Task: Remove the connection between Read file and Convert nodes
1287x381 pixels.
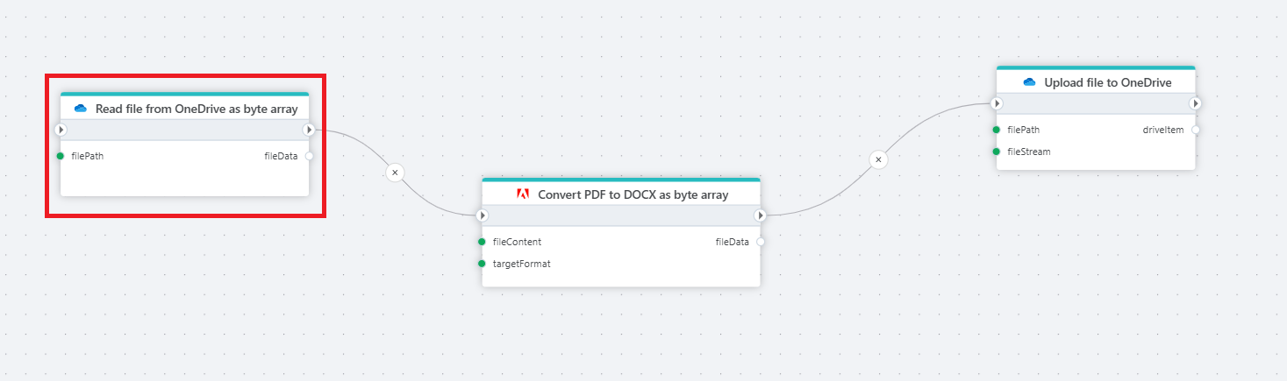Action: pos(395,173)
